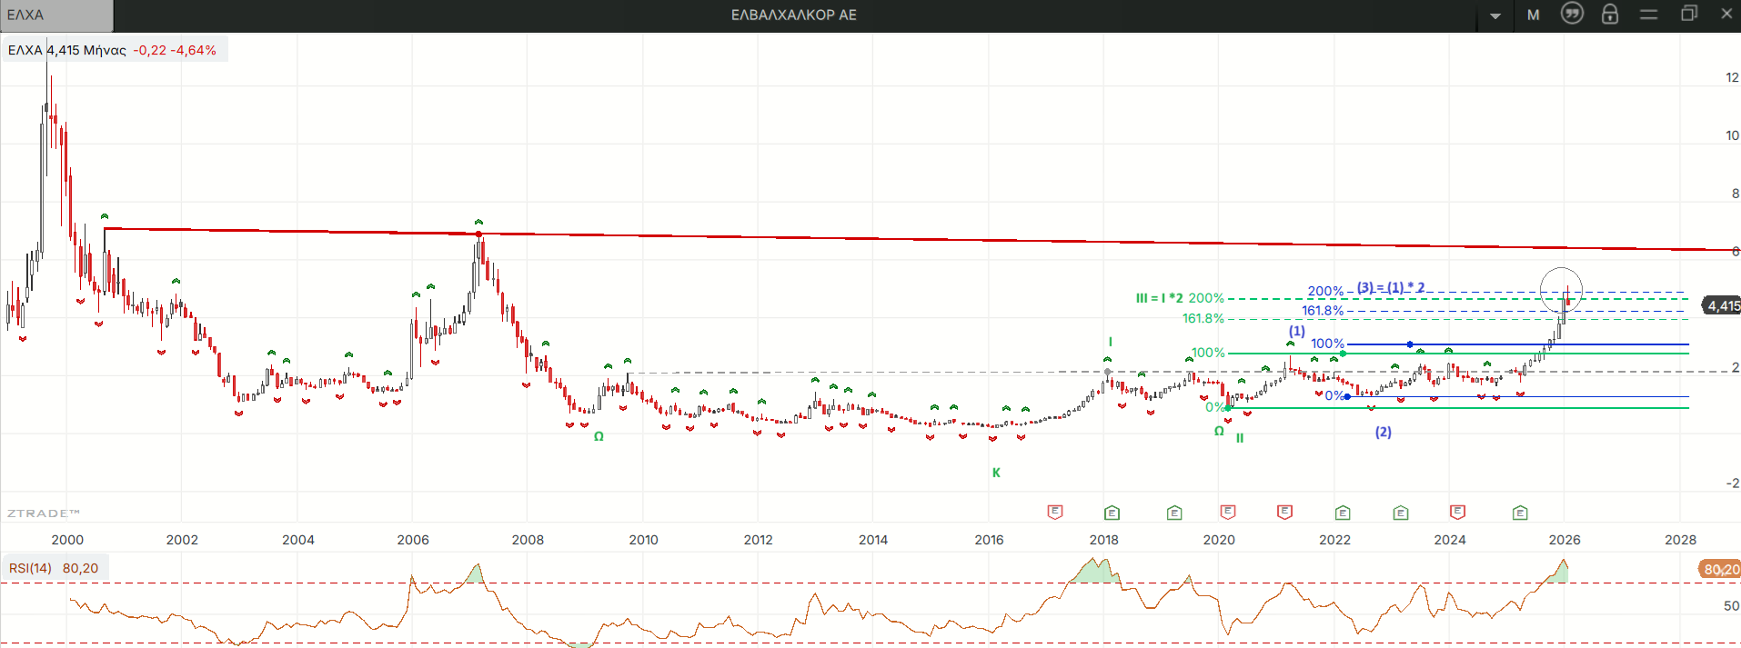
Task: Open the two-line chart menu icon
Action: pyautogui.click(x=1648, y=15)
